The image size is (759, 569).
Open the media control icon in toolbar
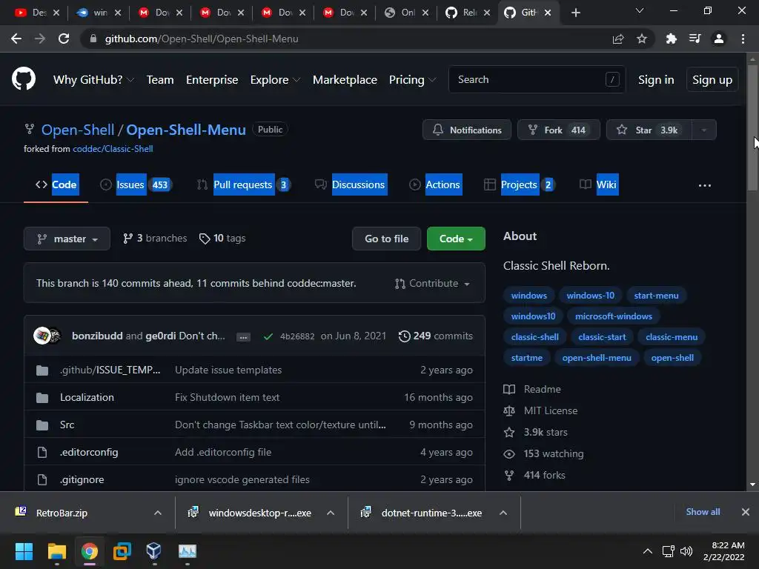[695, 39]
